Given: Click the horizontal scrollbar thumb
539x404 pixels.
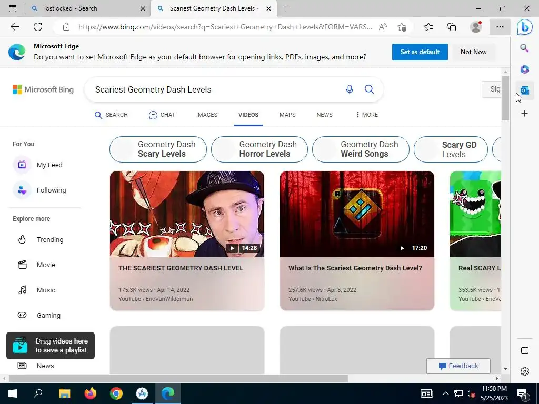Looking at the screenshot, I should pyautogui.click(x=178, y=379).
